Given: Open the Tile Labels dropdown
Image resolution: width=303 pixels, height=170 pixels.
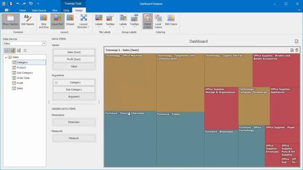Looking at the screenshot, I should coord(99,21).
